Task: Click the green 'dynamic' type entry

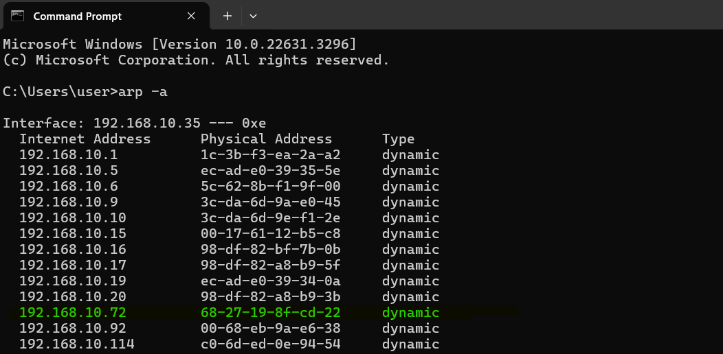Action: 410,313
